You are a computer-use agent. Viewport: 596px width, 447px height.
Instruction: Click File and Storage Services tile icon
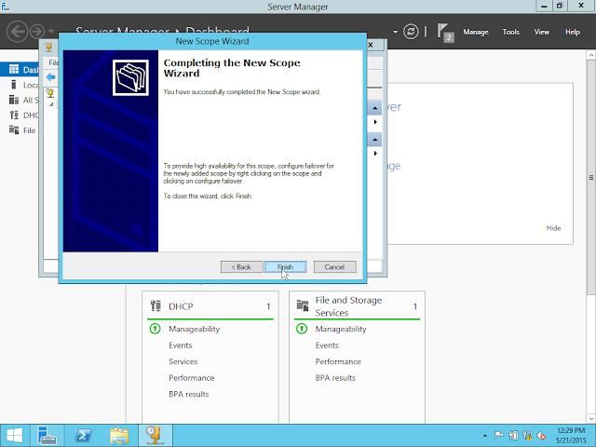click(303, 305)
